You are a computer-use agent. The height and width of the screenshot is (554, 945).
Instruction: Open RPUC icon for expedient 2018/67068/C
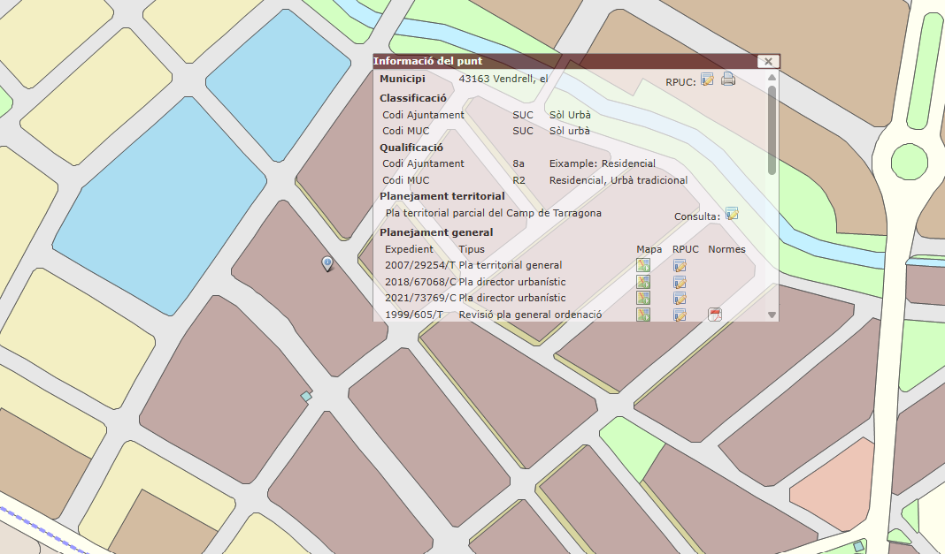point(680,282)
